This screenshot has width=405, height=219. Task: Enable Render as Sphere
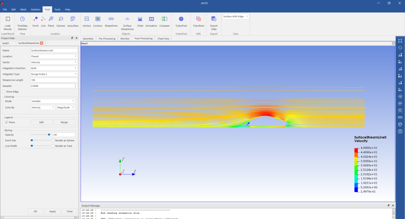pos(53,140)
